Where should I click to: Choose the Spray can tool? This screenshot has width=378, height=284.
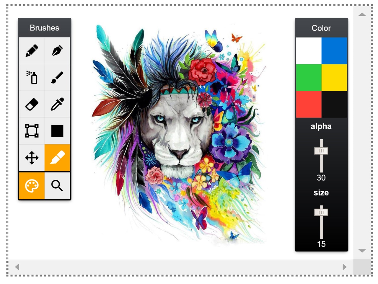coord(32,77)
